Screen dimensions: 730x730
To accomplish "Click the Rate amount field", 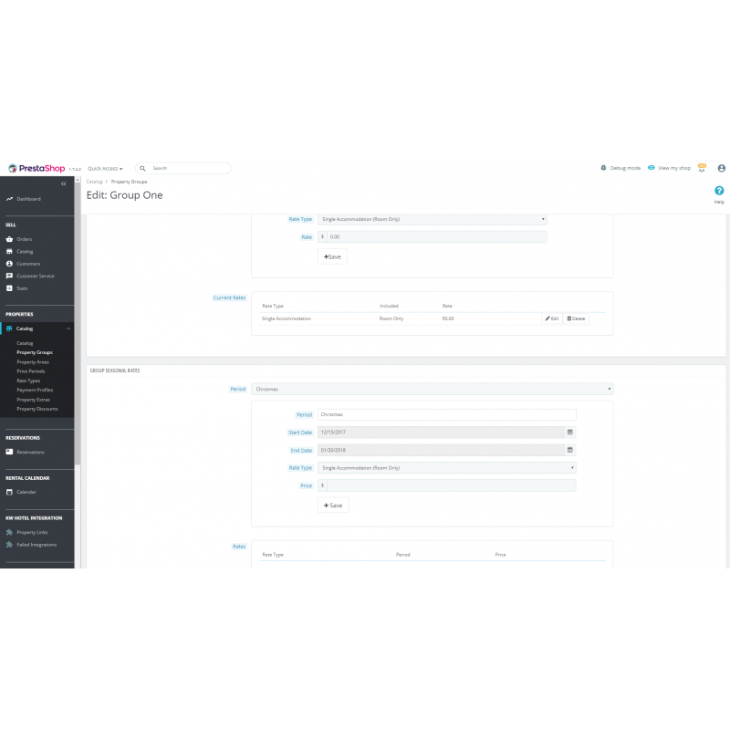I will tap(437, 237).
